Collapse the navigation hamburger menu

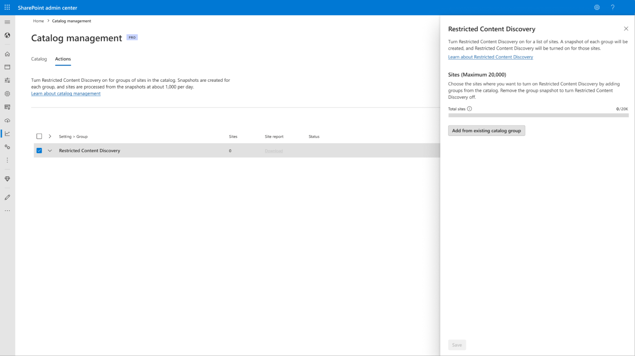7,22
